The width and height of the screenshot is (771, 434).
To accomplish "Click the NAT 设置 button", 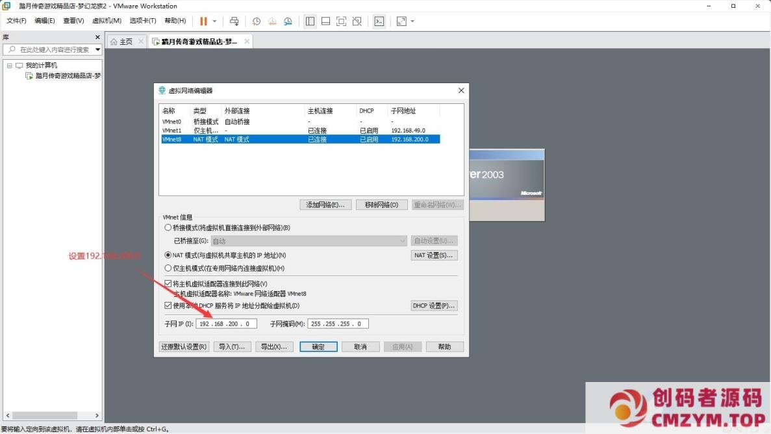I will tap(434, 255).
